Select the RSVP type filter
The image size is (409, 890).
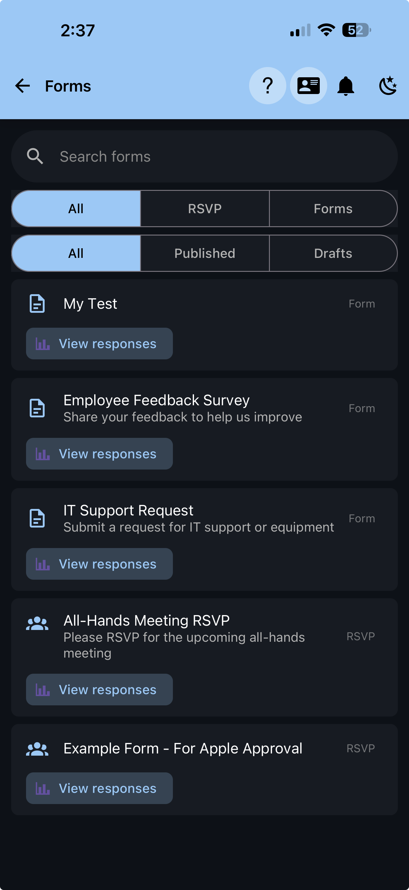(x=205, y=209)
